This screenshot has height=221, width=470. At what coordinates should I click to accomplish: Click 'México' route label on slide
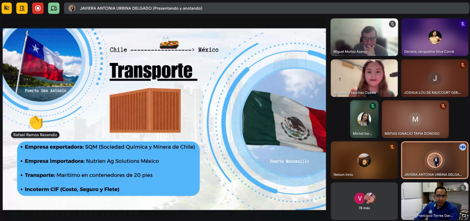click(208, 50)
